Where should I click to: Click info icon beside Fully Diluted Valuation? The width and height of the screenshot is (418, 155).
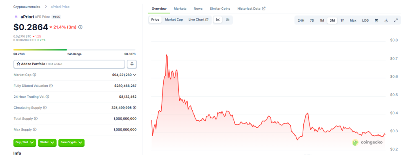pos(51,86)
